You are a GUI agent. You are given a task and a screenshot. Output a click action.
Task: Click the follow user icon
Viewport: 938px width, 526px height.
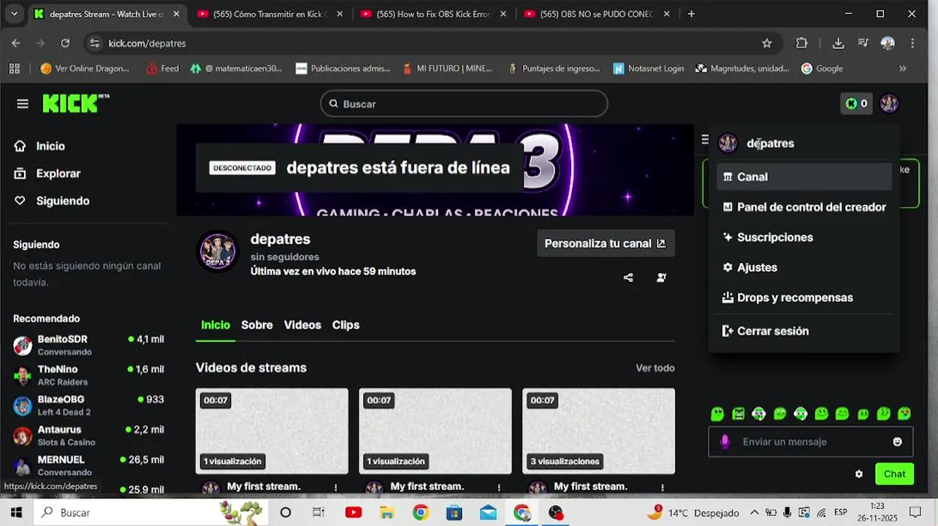pos(661,278)
